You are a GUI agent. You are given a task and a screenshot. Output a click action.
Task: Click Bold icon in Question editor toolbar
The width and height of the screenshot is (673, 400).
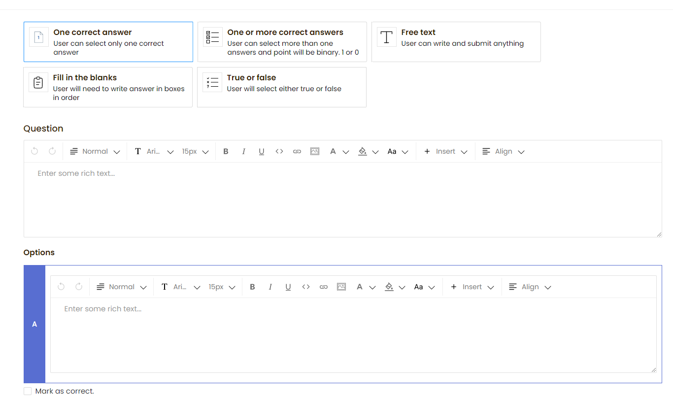point(226,152)
